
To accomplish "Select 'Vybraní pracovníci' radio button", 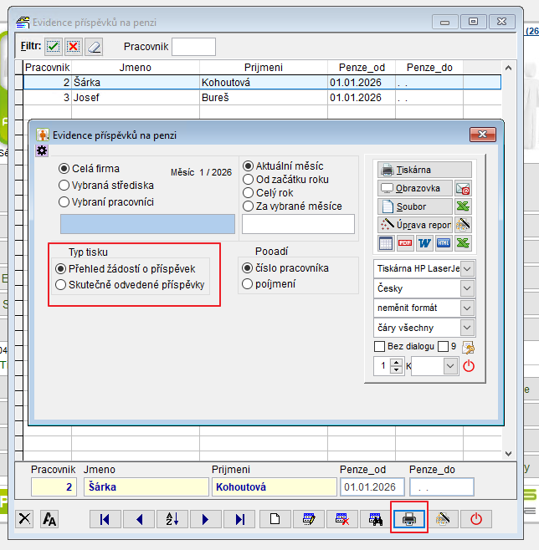I will pyautogui.click(x=64, y=201).
